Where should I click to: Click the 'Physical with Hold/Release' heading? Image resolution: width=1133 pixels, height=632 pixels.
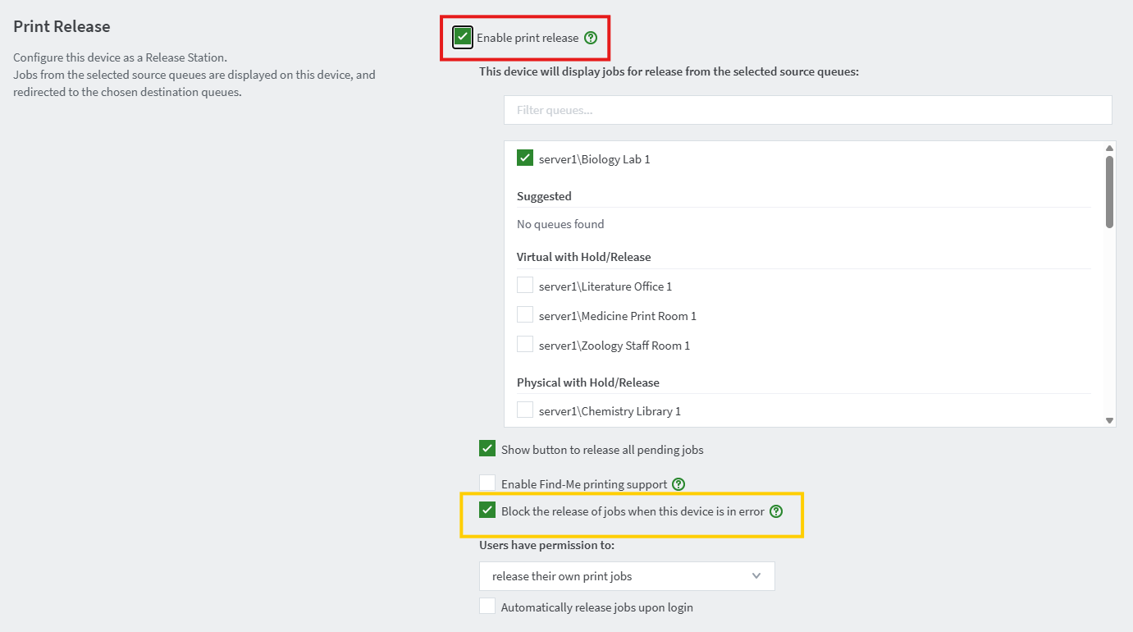click(x=588, y=382)
